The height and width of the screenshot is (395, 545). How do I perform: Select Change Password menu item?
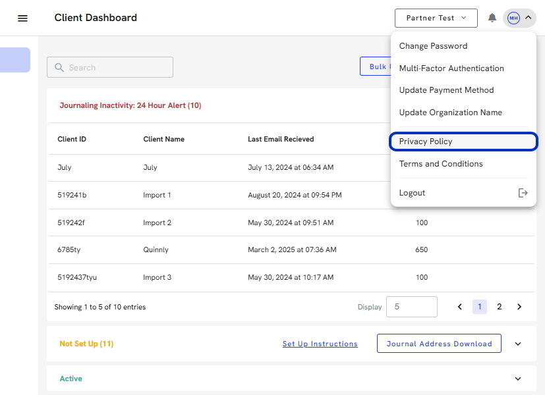click(x=433, y=46)
